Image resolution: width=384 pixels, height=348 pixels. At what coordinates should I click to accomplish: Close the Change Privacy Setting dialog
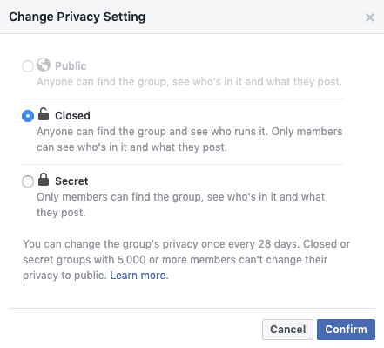[x=370, y=17]
